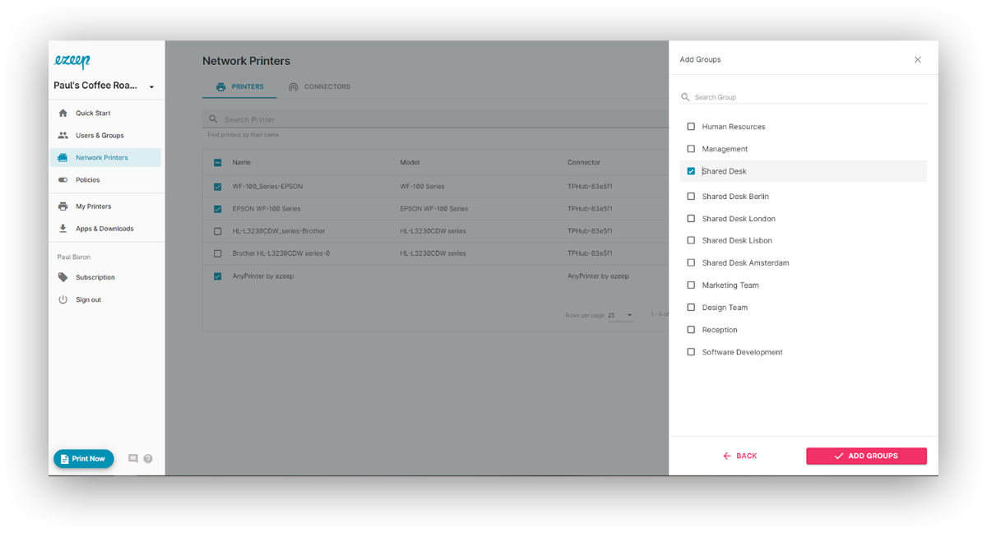The height and width of the screenshot is (533, 987).
Task: Close the Add Groups panel
Action: pyautogui.click(x=918, y=59)
